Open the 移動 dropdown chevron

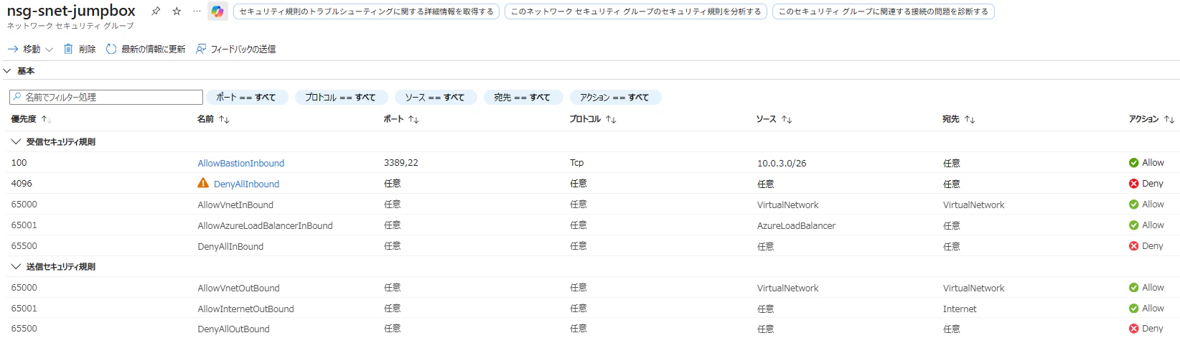(x=49, y=50)
